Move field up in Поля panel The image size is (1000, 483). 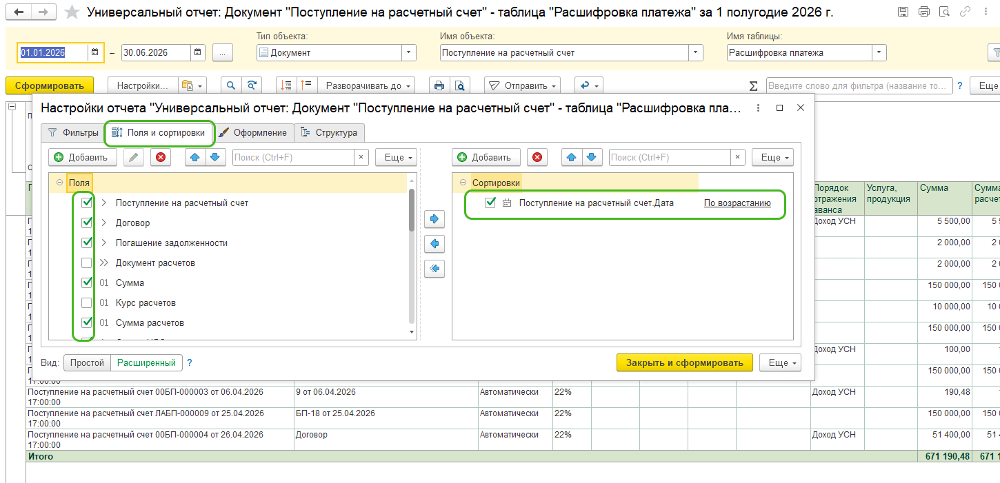click(x=195, y=157)
